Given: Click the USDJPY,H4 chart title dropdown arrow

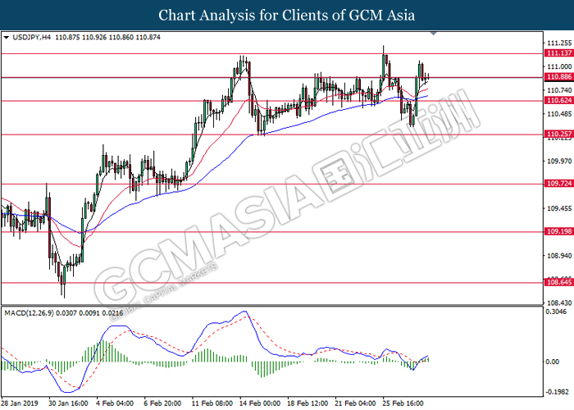Looking at the screenshot, I should 6,38.
